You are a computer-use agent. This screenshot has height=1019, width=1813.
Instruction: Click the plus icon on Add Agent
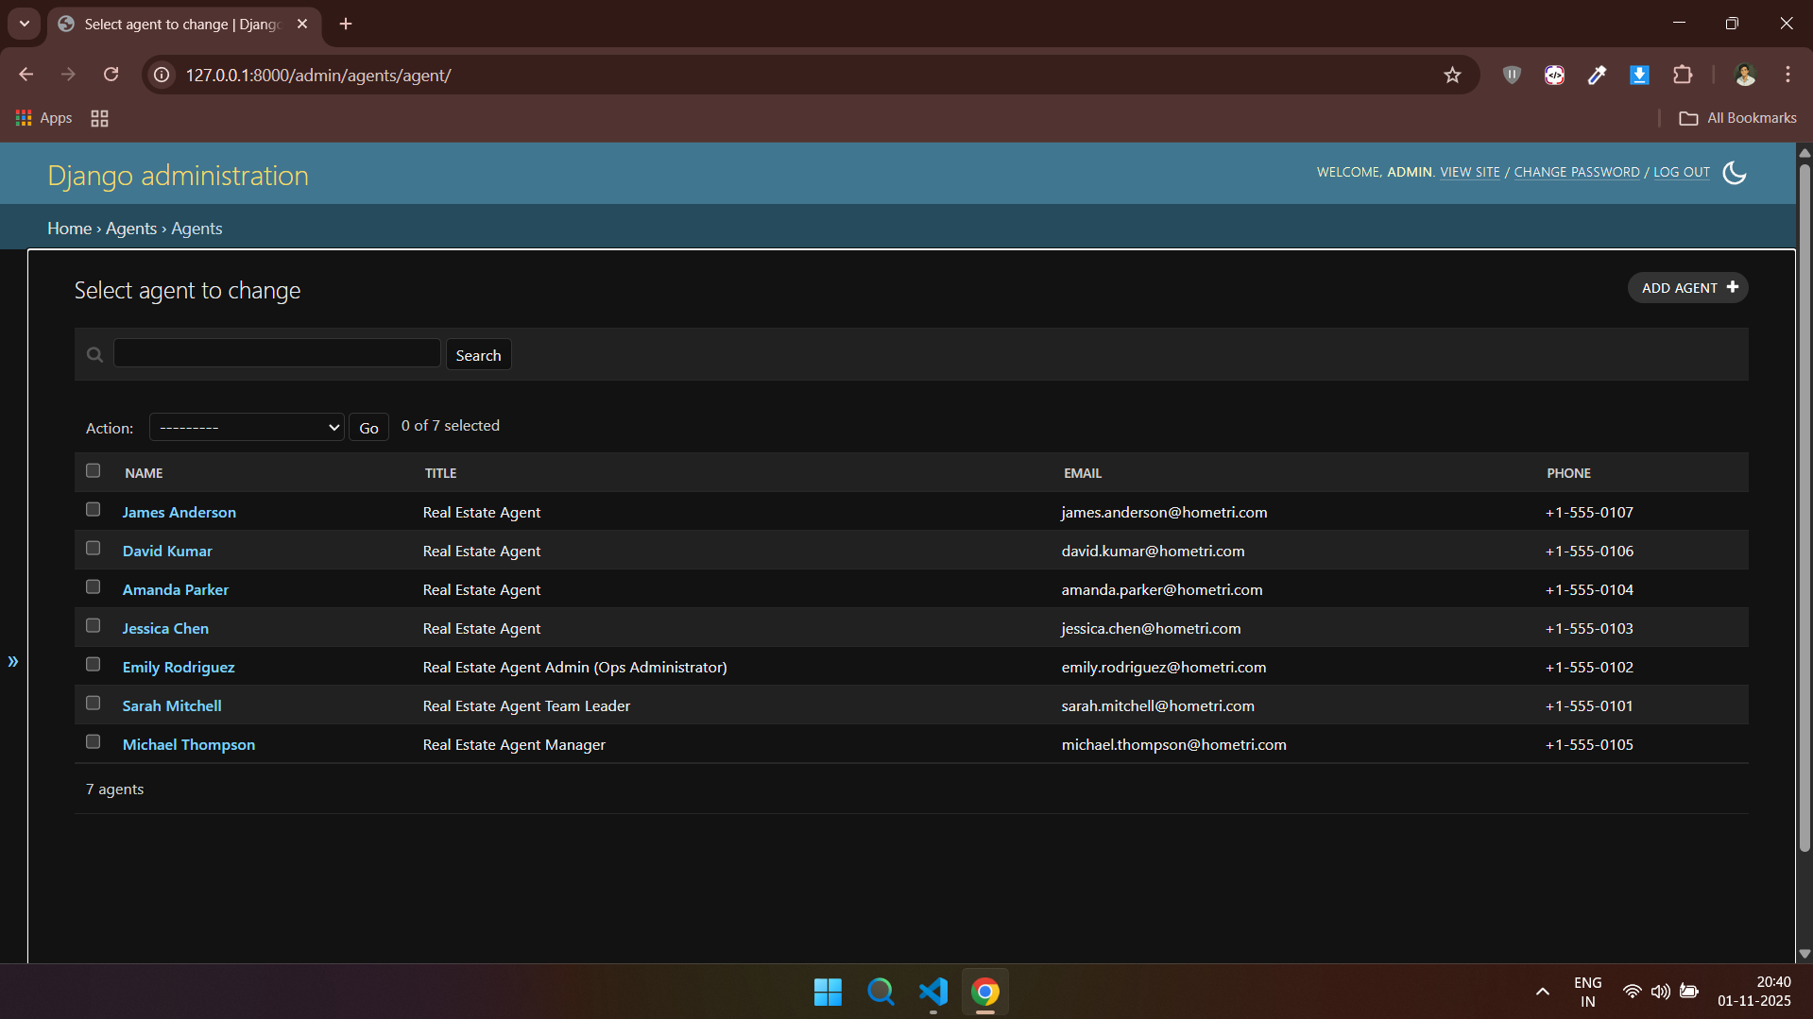1733,287
